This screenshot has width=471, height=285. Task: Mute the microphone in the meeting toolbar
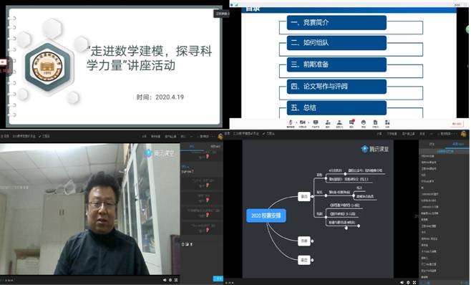click(290, 122)
